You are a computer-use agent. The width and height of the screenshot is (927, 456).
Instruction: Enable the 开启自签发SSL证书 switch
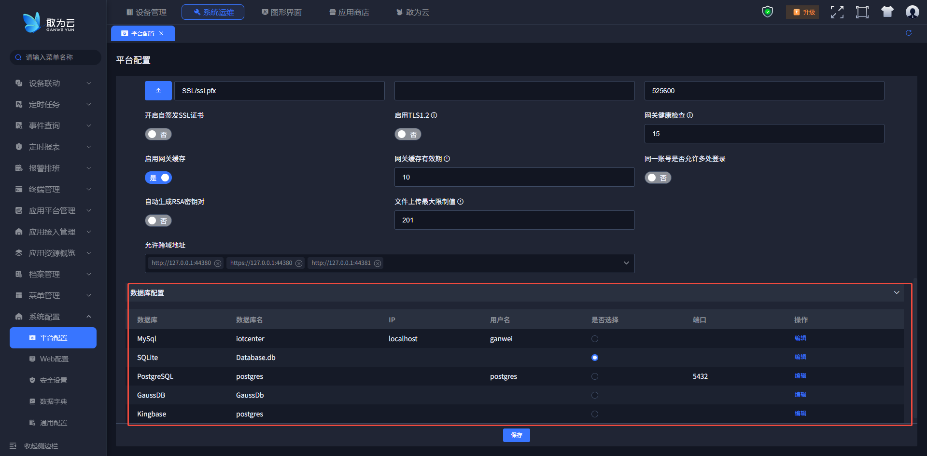point(158,135)
